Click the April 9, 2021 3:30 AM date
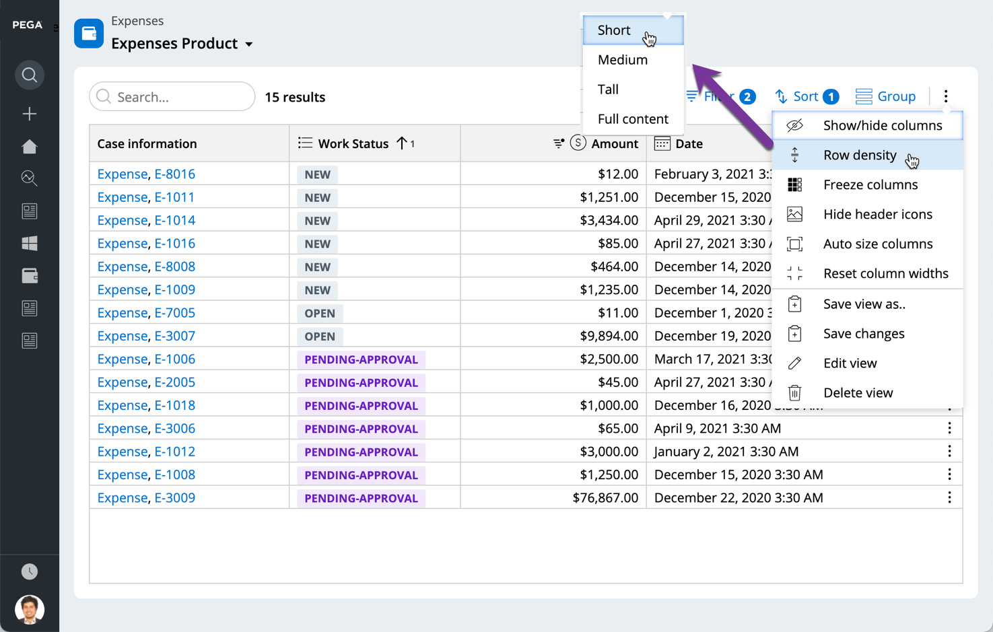993x632 pixels. 718,428
